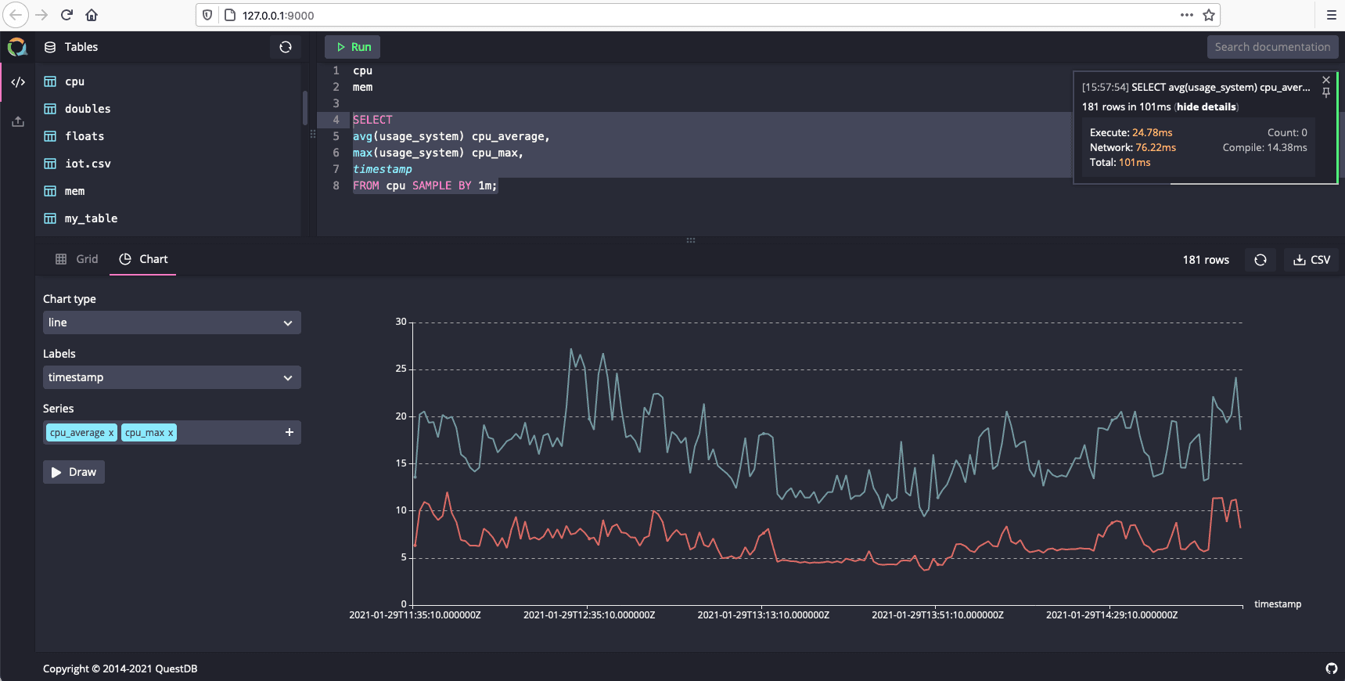Click the Search documentation field
This screenshot has width=1345, height=681.
(x=1272, y=47)
